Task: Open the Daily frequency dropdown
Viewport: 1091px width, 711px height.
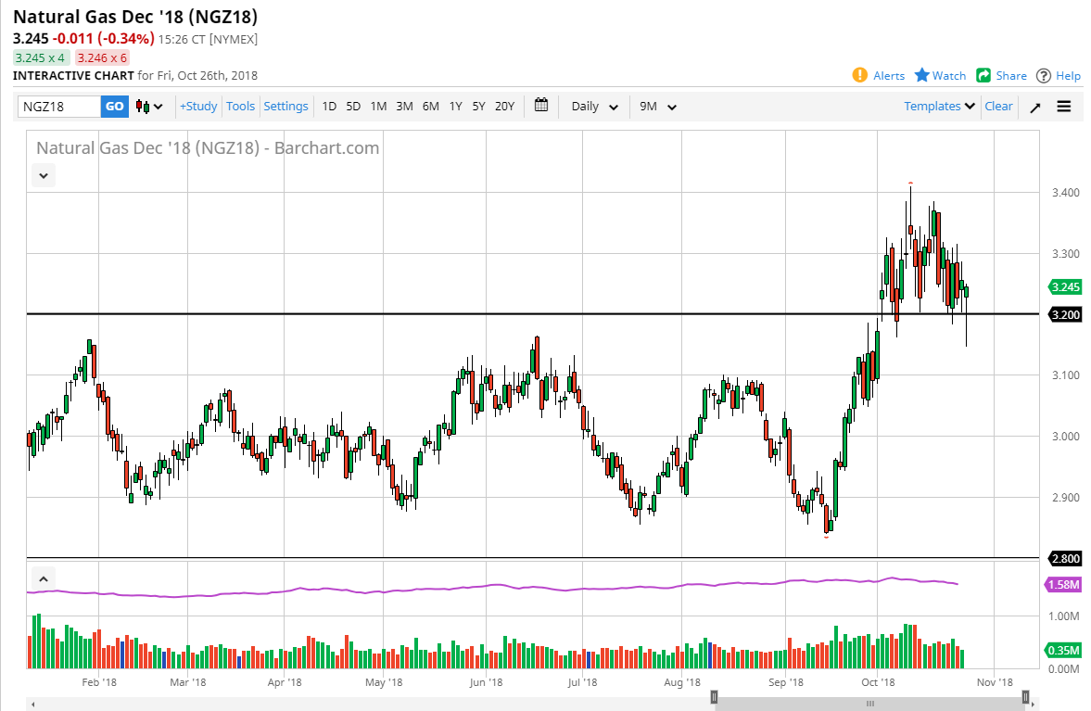Action: [594, 107]
